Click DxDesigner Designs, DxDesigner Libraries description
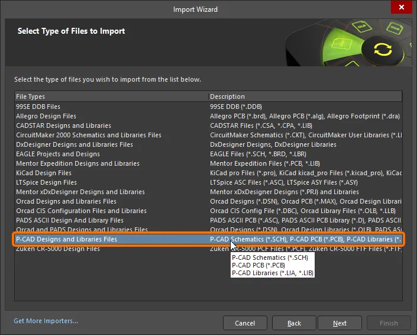417x335 pixels. click(273, 144)
